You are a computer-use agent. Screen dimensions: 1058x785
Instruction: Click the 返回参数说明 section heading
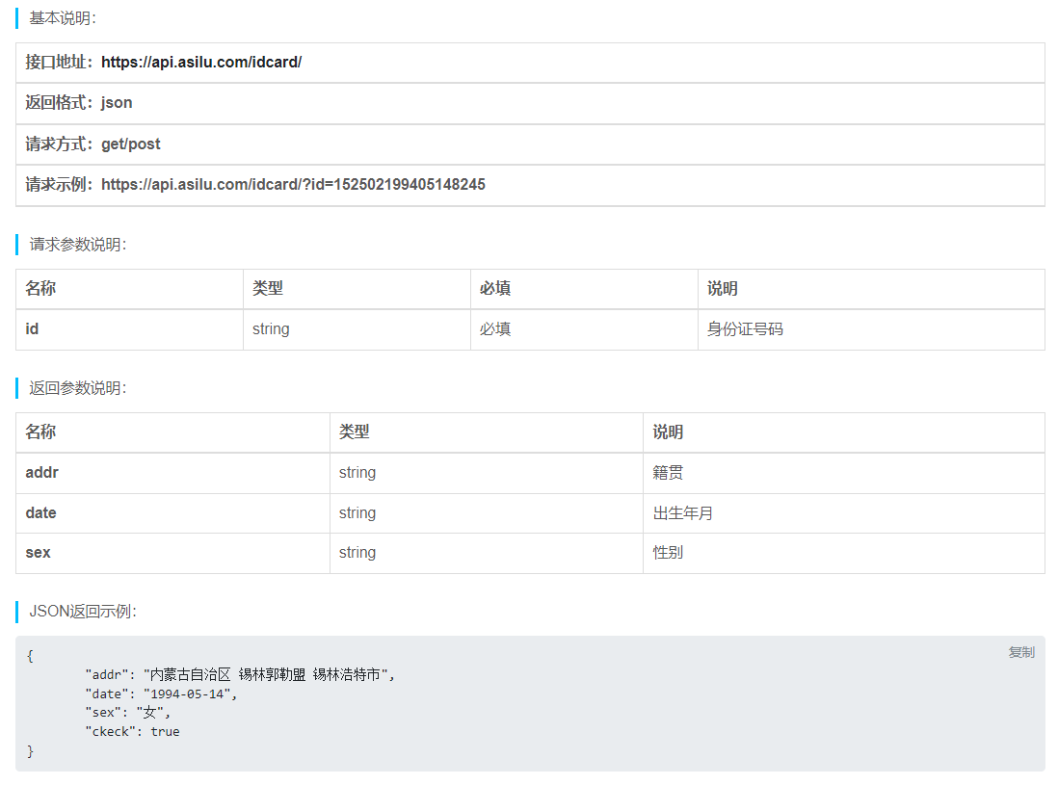pyautogui.click(x=78, y=388)
